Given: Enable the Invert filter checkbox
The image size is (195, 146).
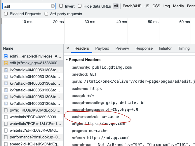Looking at the screenshot, I should click(x=61, y=6).
